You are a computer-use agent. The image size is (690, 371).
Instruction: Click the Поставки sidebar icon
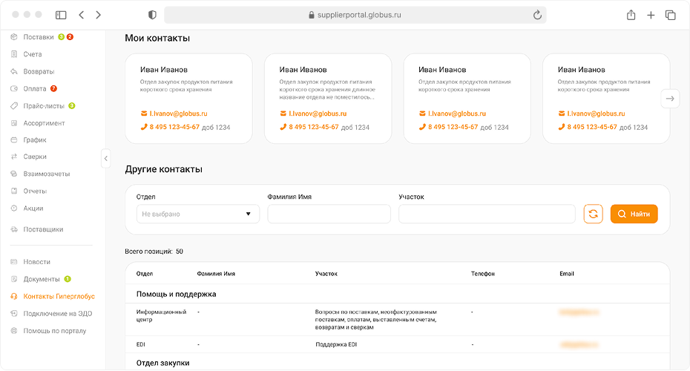[14, 37]
